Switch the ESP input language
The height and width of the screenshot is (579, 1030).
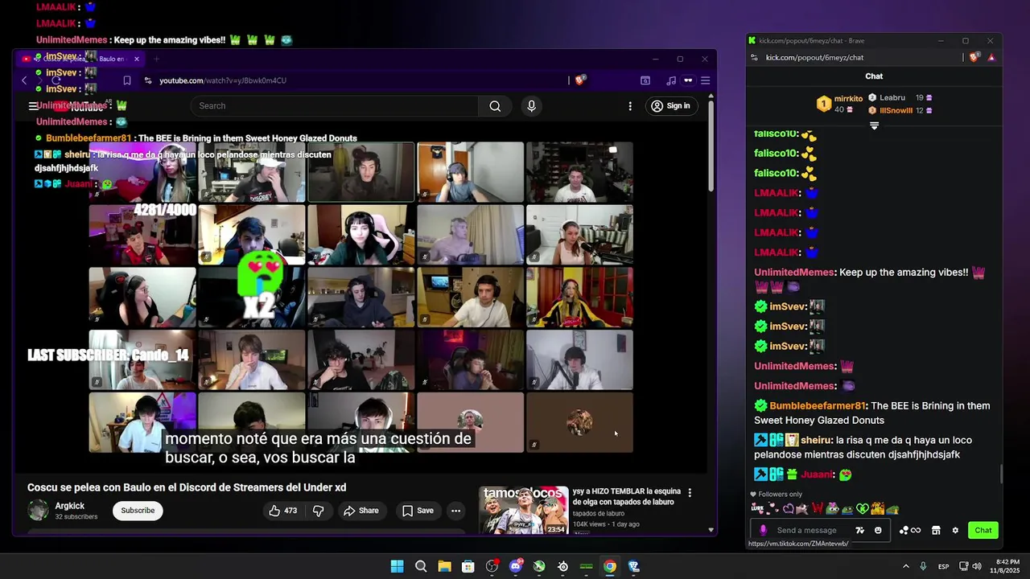(943, 566)
